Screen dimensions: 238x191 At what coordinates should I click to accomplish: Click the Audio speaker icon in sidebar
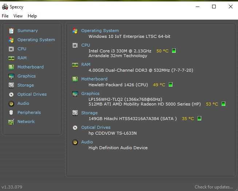pos(11,103)
